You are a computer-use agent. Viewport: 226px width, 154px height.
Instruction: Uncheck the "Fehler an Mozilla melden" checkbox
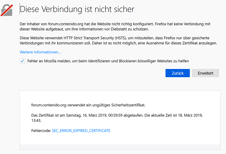click(22, 61)
